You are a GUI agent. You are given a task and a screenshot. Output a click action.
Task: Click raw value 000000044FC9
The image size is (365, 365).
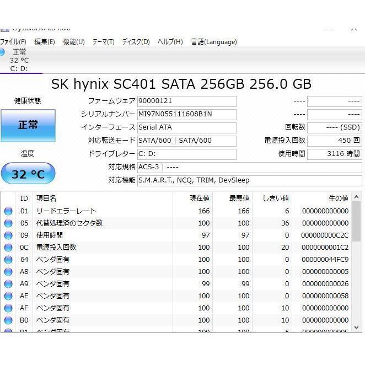[325, 260]
